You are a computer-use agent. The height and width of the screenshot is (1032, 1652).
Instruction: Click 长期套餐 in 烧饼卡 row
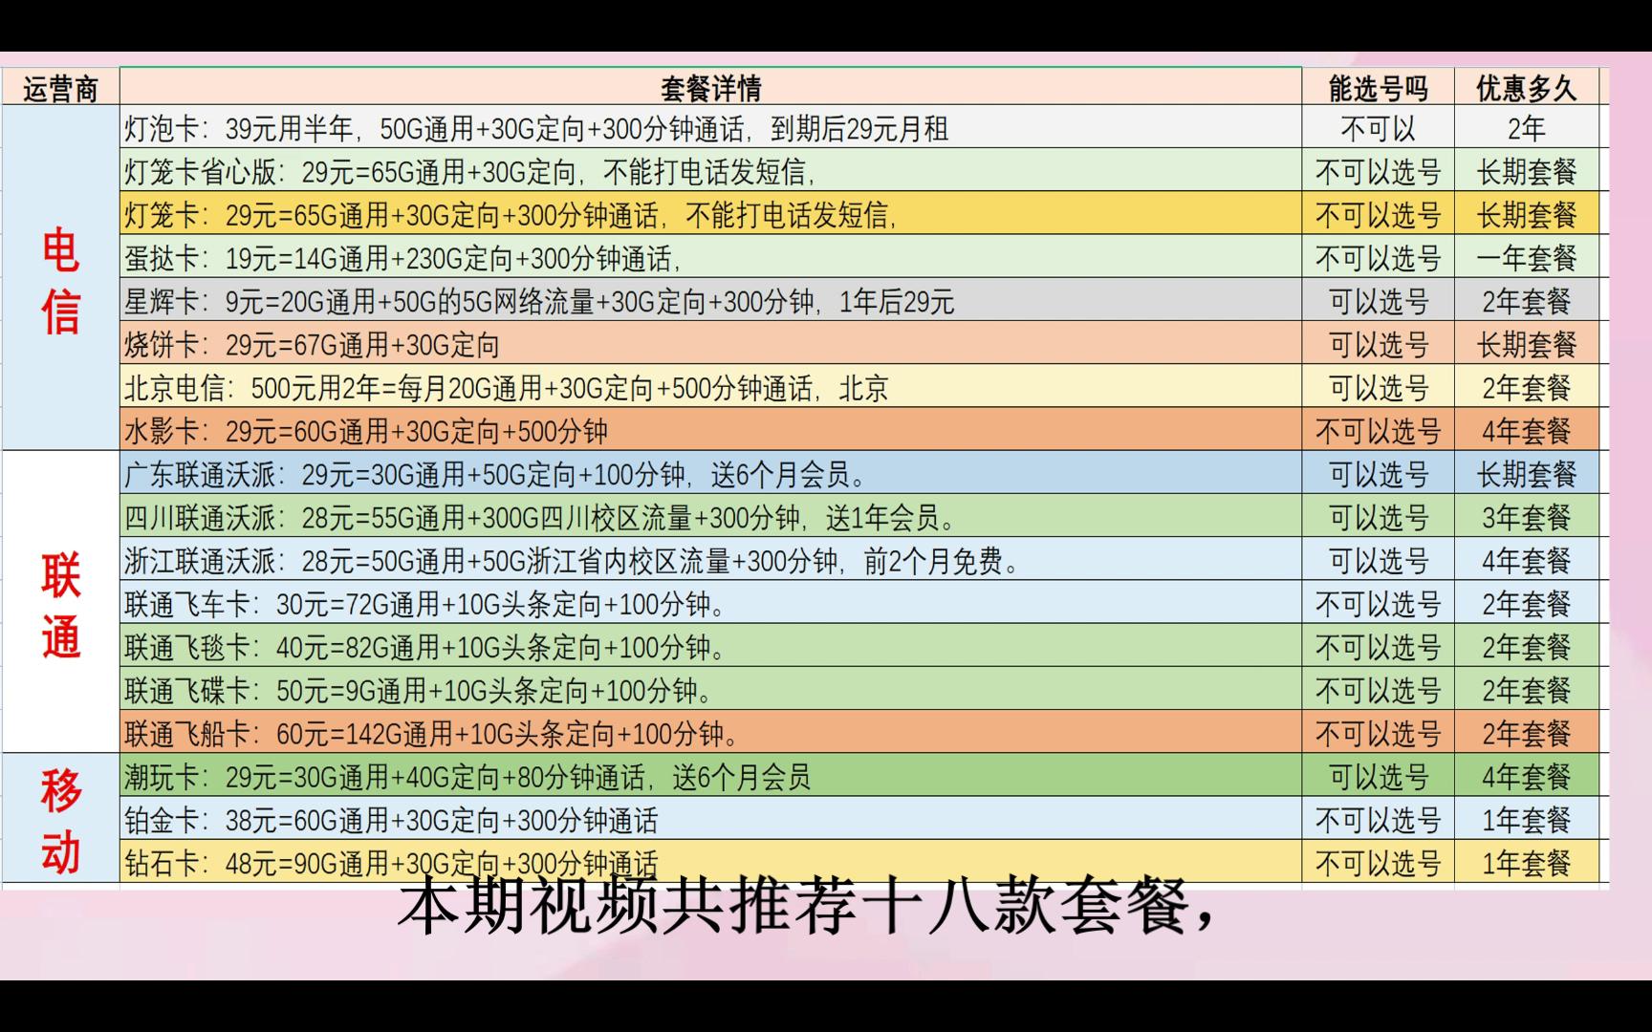1526,344
